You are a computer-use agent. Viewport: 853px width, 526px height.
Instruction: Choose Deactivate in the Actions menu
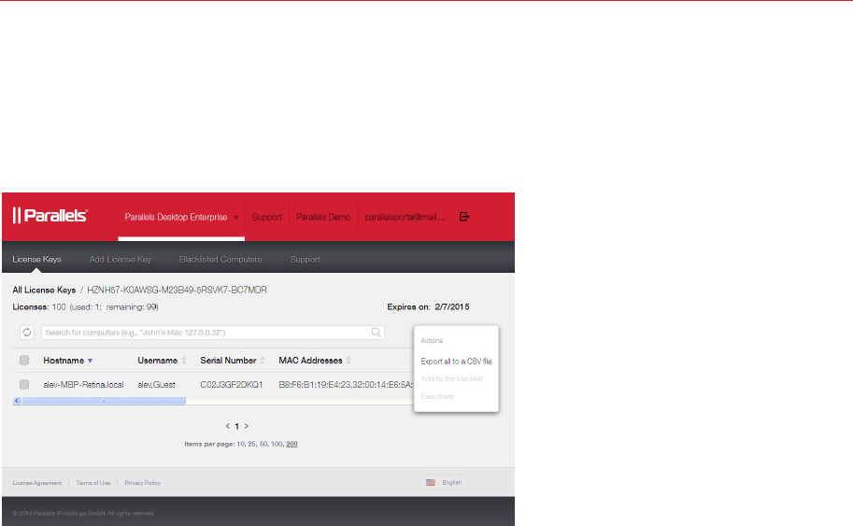tap(437, 396)
